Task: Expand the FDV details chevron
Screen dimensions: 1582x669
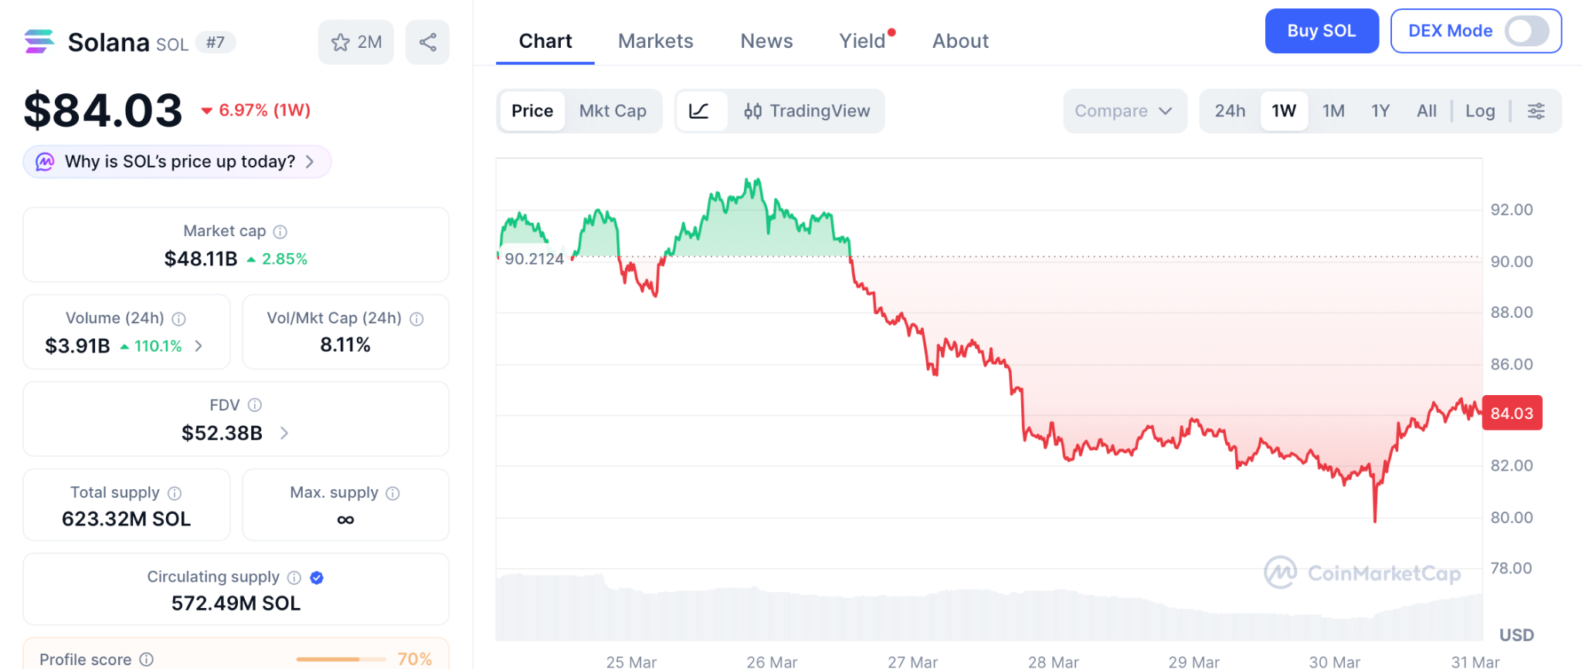Action: pyautogui.click(x=284, y=433)
